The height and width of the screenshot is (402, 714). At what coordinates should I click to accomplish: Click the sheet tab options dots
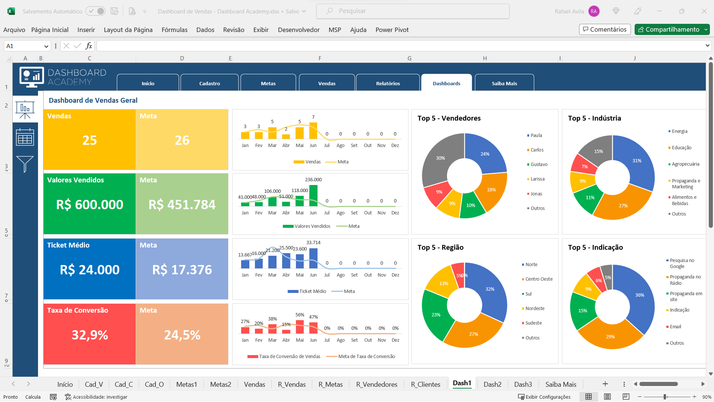click(624, 384)
